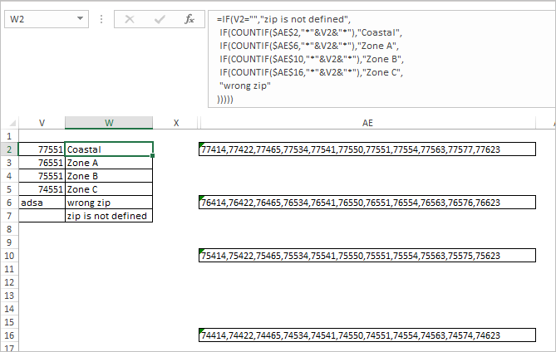Select row 6 header
The image size is (556, 352).
[x=9, y=203]
